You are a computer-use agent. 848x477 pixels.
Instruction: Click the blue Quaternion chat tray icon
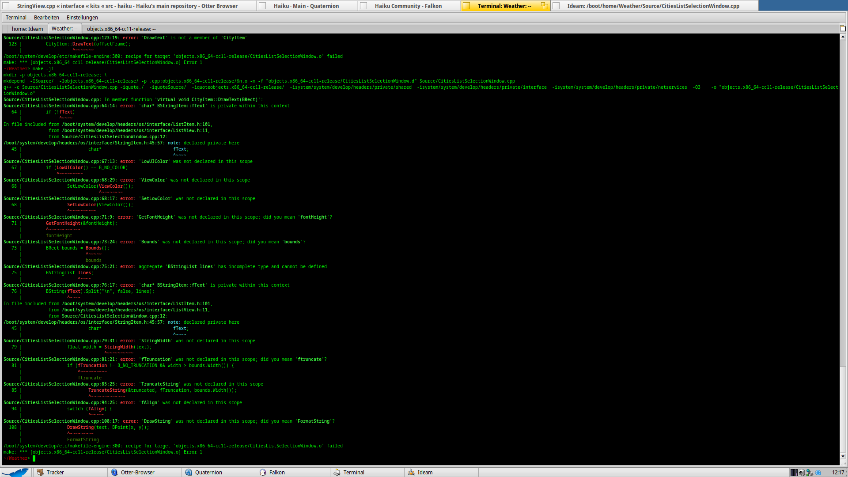click(x=818, y=473)
